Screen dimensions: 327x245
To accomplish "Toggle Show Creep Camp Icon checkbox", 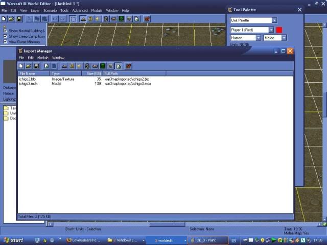I will 5,36.
